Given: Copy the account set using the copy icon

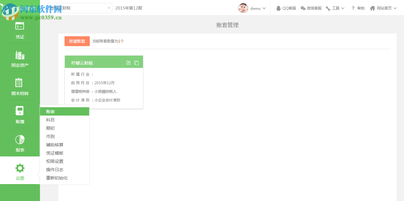Looking at the screenshot, I should [x=137, y=63].
